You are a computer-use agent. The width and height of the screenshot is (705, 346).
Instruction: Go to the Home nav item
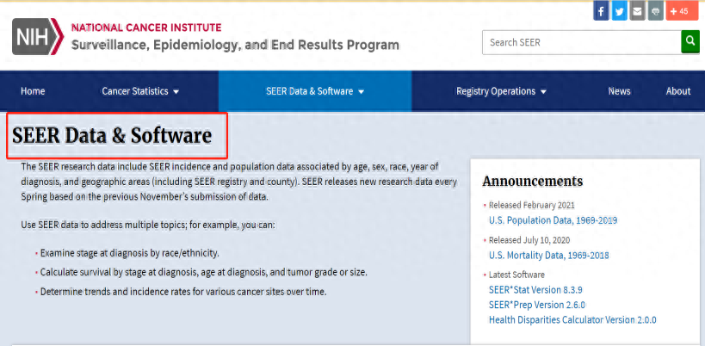33,91
